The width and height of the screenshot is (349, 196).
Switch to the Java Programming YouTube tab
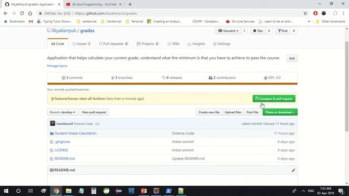pyautogui.click(x=94, y=4)
